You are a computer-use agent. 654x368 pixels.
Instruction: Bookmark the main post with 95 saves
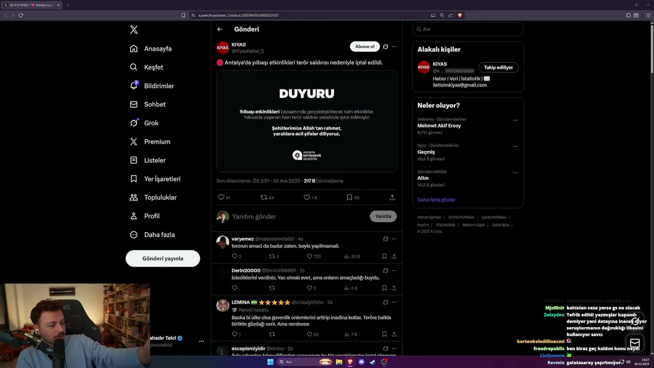(349, 197)
